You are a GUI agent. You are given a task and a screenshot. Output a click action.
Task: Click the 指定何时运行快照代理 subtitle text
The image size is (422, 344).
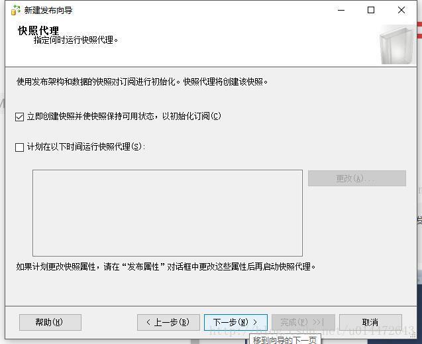(x=76, y=40)
